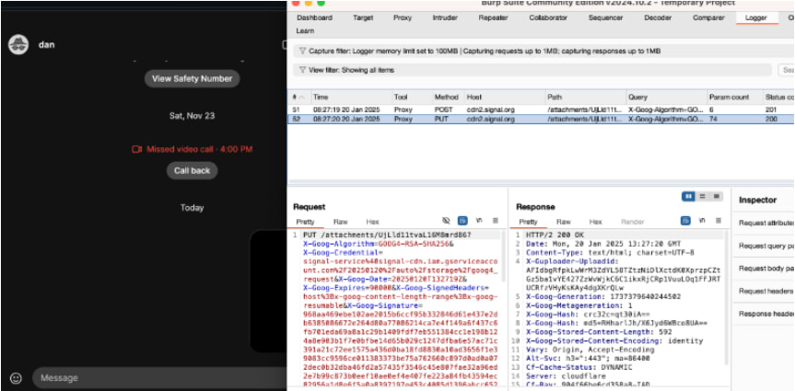Select the Hex tab in Request pane
The image size is (795, 391).
[373, 222]
